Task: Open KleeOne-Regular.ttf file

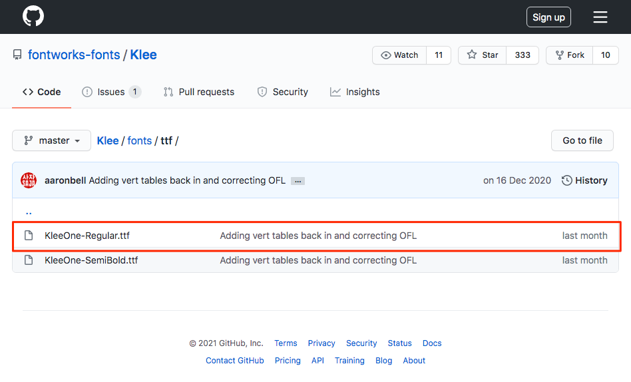Action: [x=87, y=236]
